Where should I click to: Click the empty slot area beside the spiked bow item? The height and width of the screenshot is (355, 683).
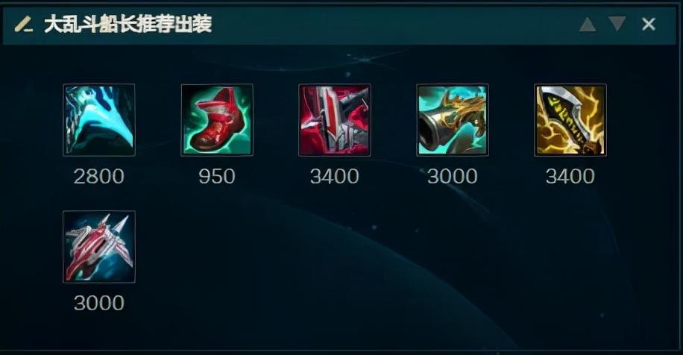217,247
